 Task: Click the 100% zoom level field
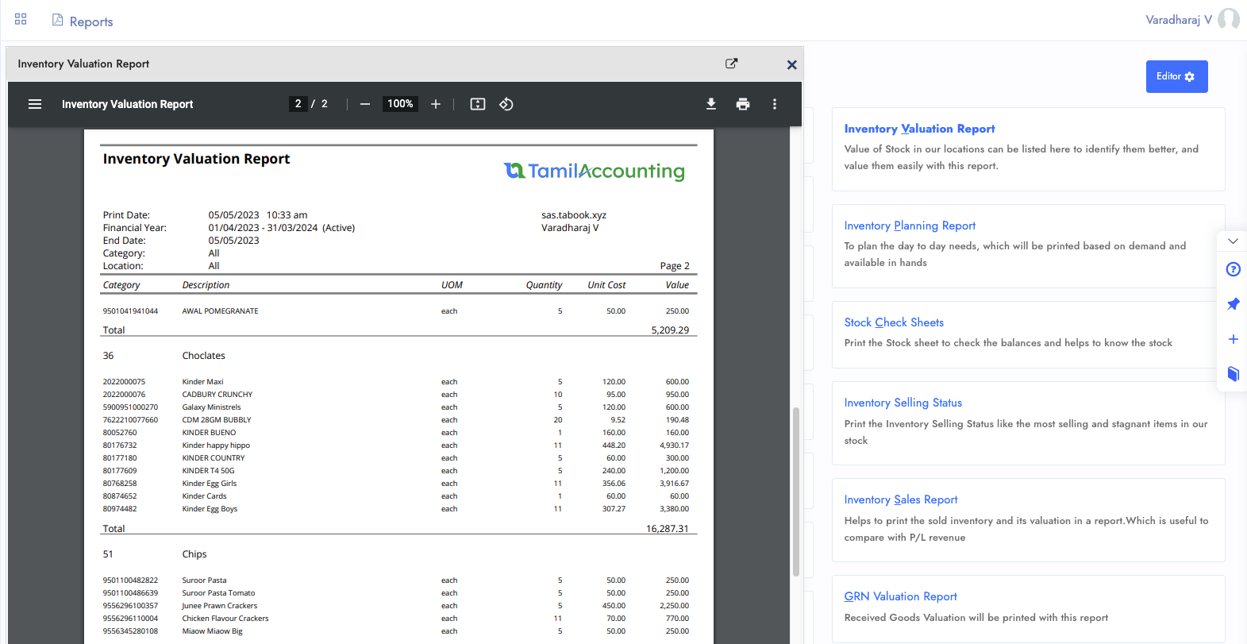coord(400,104)
